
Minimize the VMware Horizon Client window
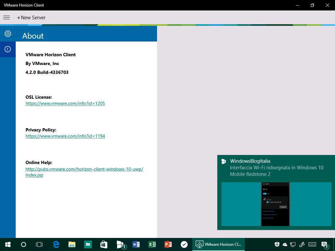click(x=297, y=5)
